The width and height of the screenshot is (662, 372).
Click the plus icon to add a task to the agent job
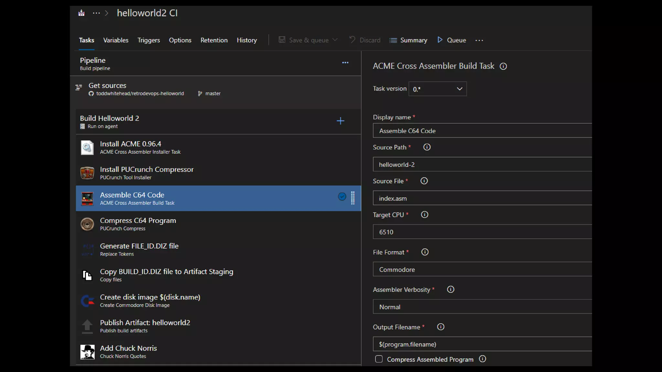click(340, 121)
